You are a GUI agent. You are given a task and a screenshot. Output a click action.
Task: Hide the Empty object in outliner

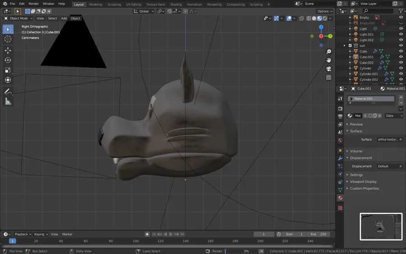401,17
